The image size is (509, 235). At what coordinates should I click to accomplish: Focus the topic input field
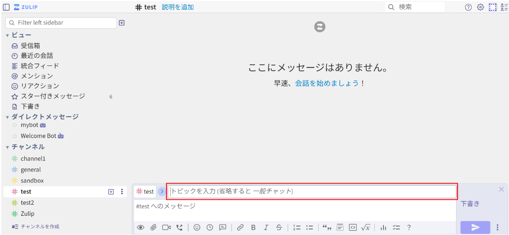[x=312, y=191]
